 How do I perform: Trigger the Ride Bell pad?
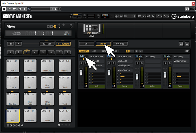[65, 66]
